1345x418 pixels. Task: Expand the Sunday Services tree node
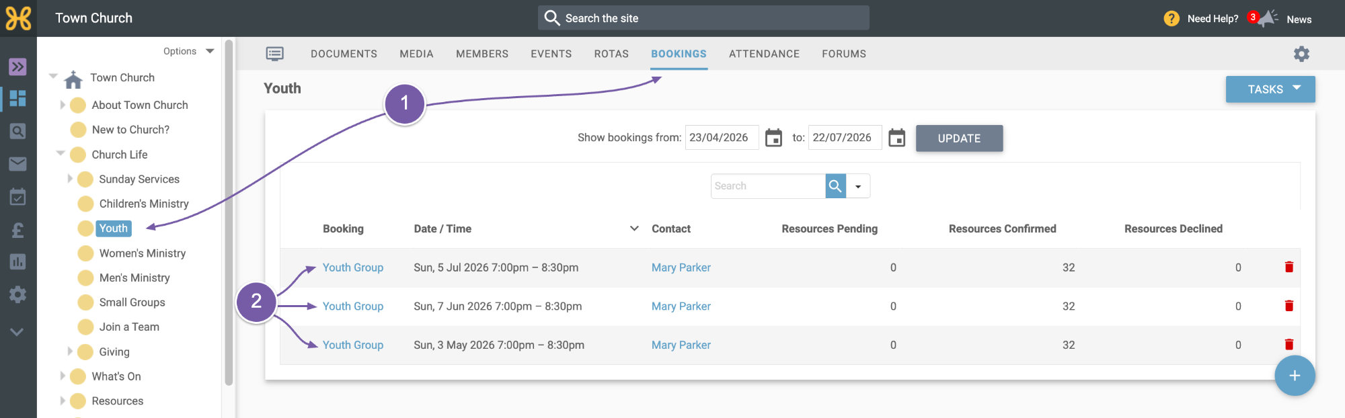pos(70,179)
